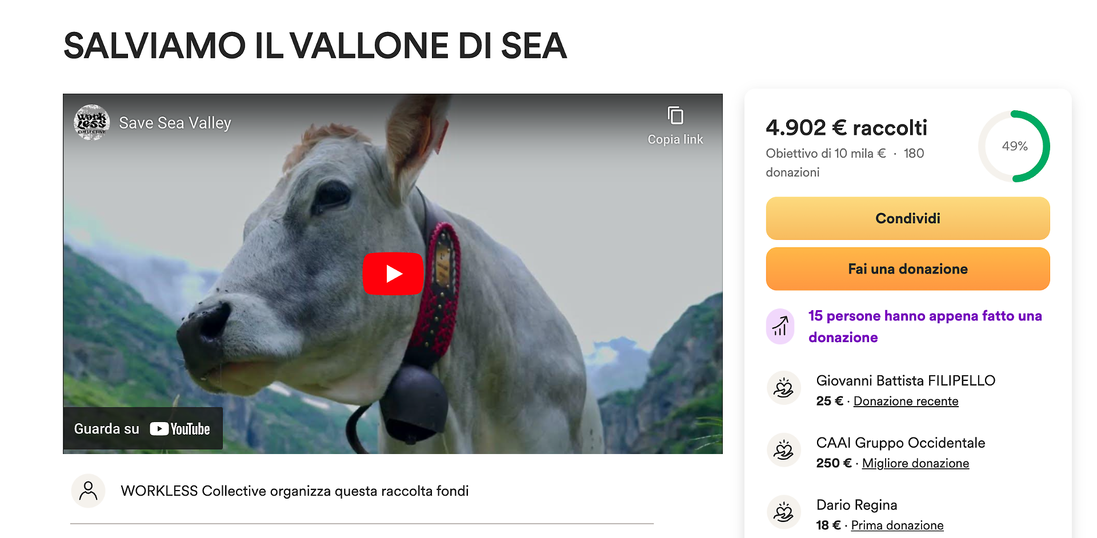
Task: Click 15 persone hanno appena fatto una donazione
Action: [x=925, y=327]
